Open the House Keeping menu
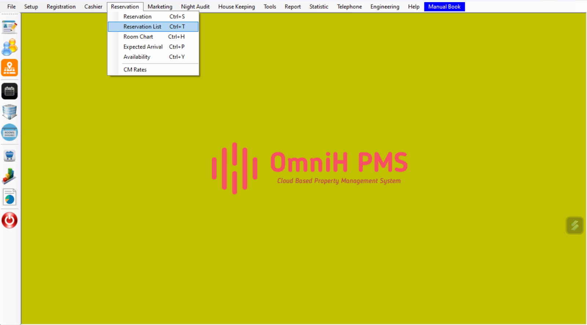 237,7
